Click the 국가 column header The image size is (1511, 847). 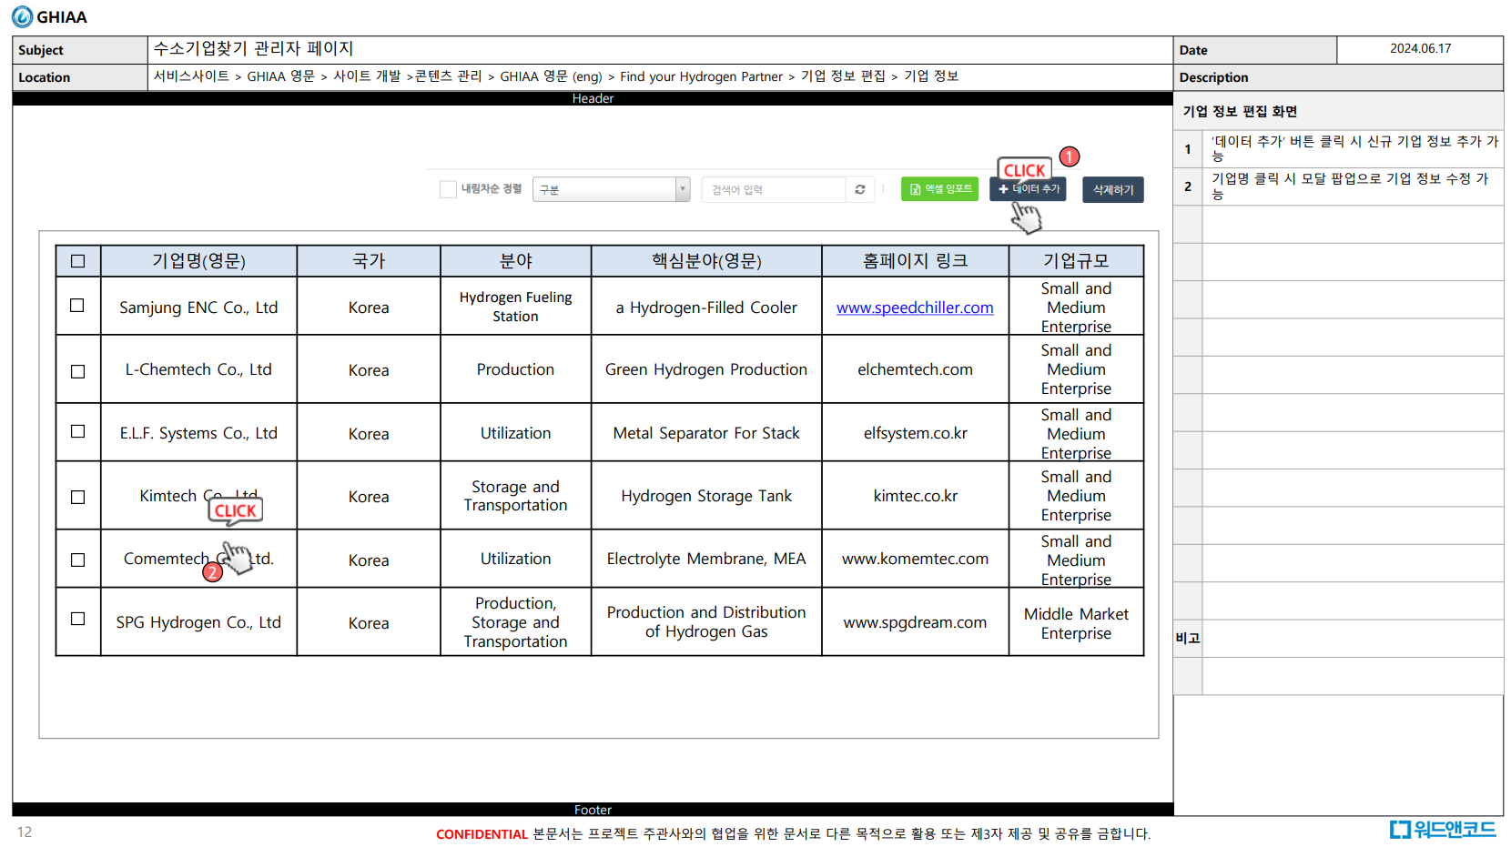(x=369, y=261)
